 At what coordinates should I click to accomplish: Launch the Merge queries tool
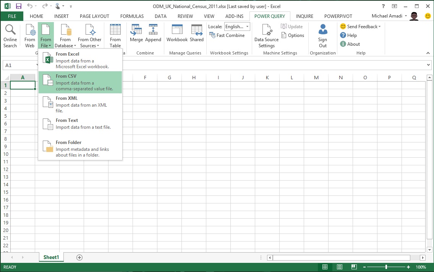point(136,33)
